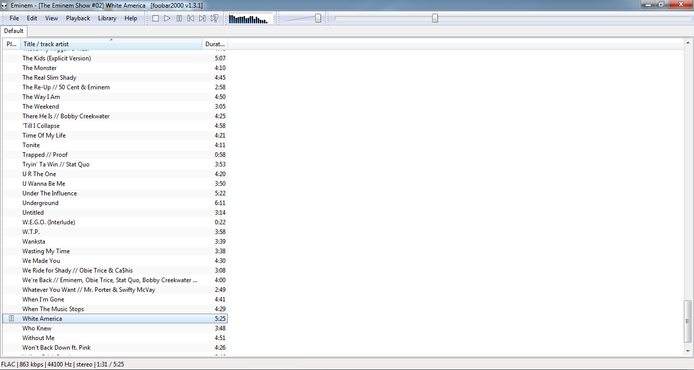
Task: Open the View menu
Action: [x=52, y=18]
